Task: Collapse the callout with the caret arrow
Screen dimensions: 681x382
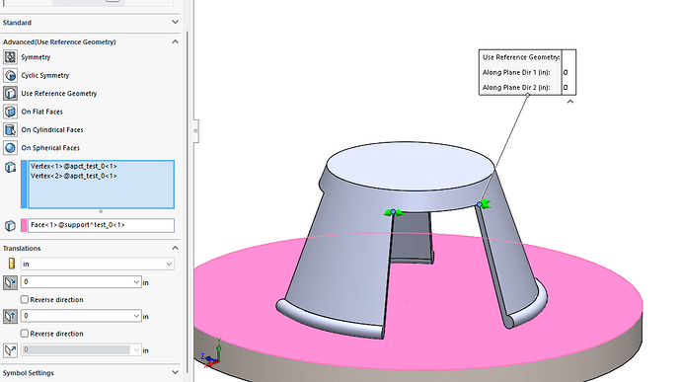Action: pyautogui.click(x=570, y=102)
